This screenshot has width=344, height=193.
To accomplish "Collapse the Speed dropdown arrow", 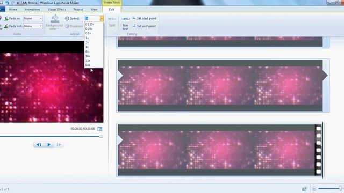I will click(102, 19).
